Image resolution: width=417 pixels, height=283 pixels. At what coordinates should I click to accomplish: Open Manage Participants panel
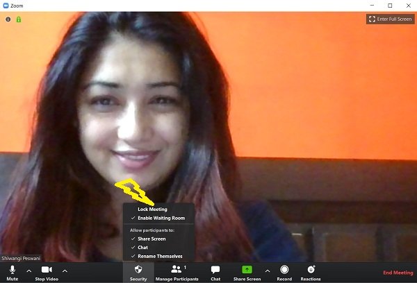(x=177, y=273)
